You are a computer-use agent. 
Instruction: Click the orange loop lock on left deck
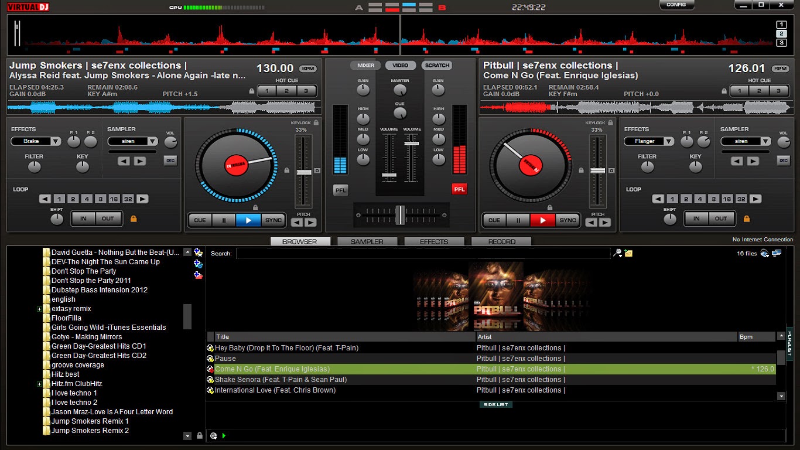point(134,219)
